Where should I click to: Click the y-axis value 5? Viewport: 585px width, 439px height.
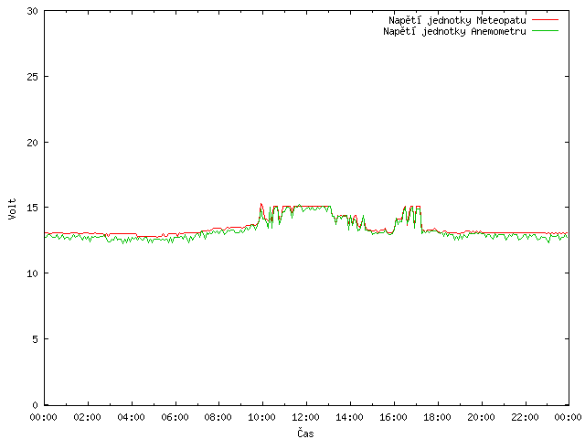35,339
